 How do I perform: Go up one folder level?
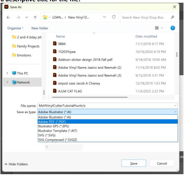pos(35,18)
